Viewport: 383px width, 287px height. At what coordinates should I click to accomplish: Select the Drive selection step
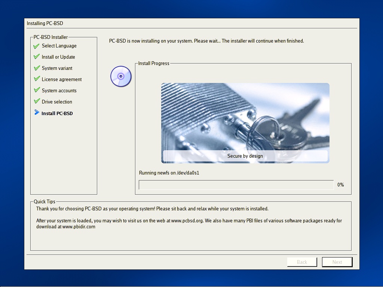pos(57,102)
